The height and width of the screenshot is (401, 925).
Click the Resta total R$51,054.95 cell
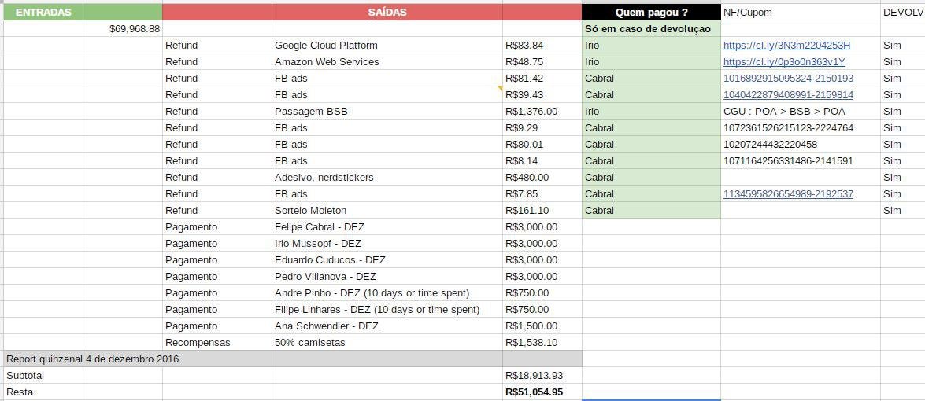[542, 392]
